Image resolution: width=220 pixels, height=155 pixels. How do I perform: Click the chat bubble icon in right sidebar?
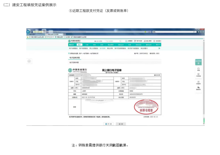(198, 87)
